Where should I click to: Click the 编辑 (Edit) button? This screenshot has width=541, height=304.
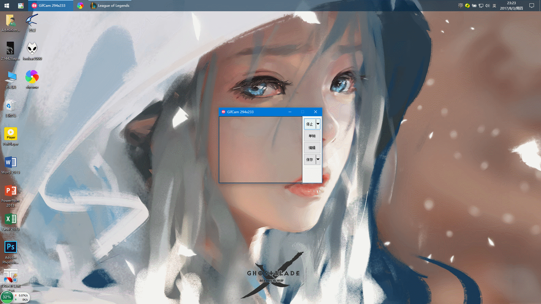point(312,148)
